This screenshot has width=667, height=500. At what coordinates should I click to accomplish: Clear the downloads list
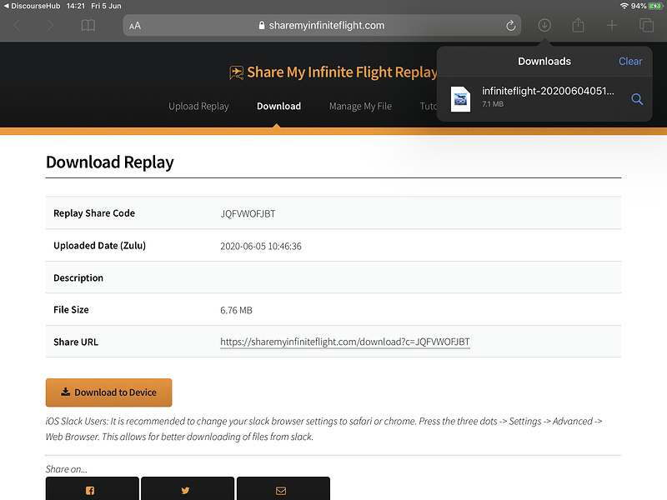pos(630,61)
